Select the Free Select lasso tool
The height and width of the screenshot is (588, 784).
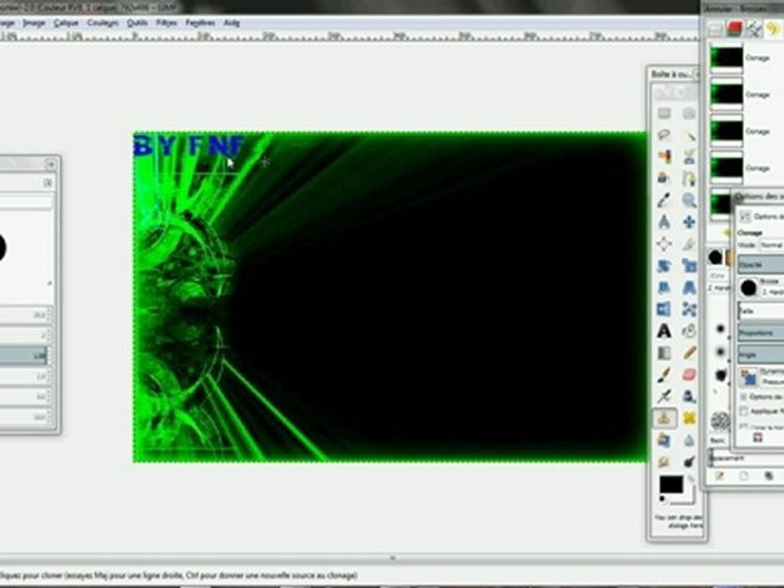(664, 135)
